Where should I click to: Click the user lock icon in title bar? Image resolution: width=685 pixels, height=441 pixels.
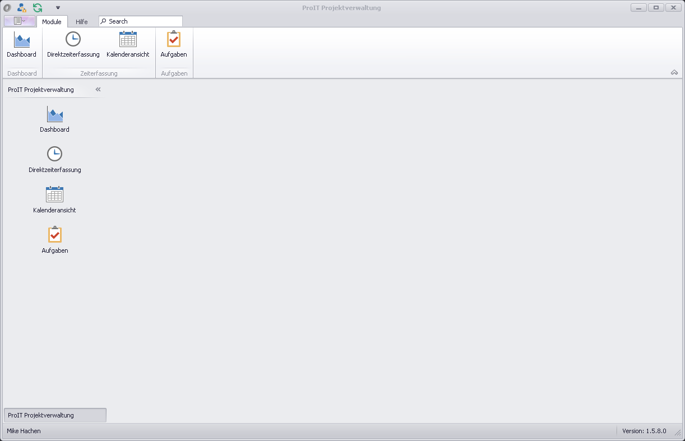pos(22,8)
